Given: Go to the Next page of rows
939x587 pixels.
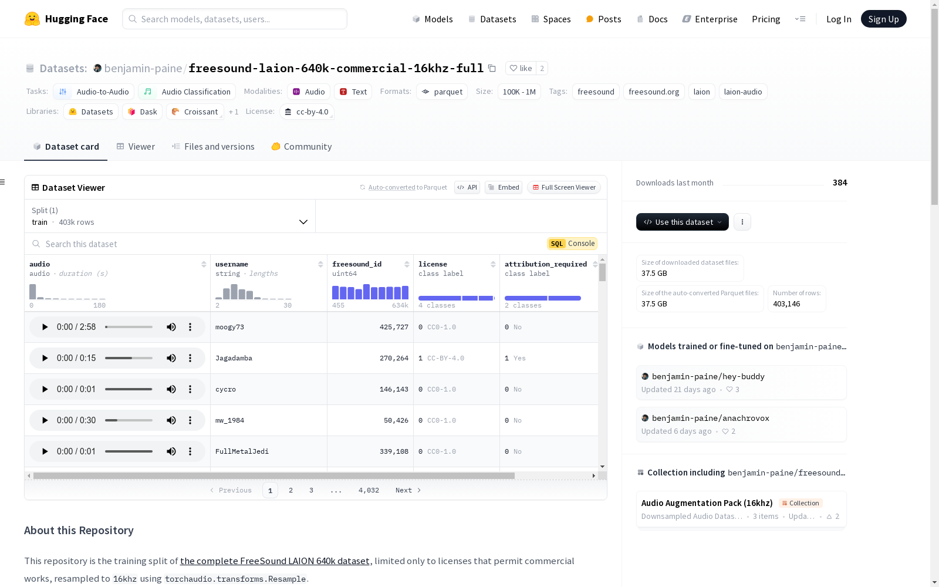Looking at the screenshot, I should click(x=408, y=490).
